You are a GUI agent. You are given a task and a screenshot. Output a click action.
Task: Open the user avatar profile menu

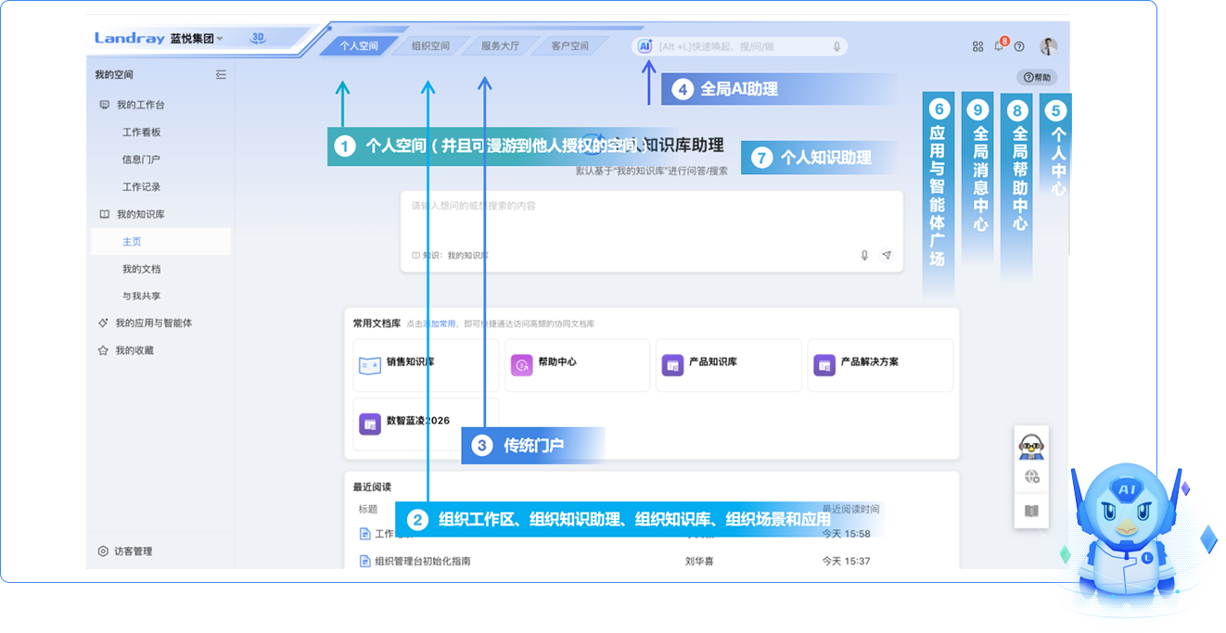pos(1048,46)
